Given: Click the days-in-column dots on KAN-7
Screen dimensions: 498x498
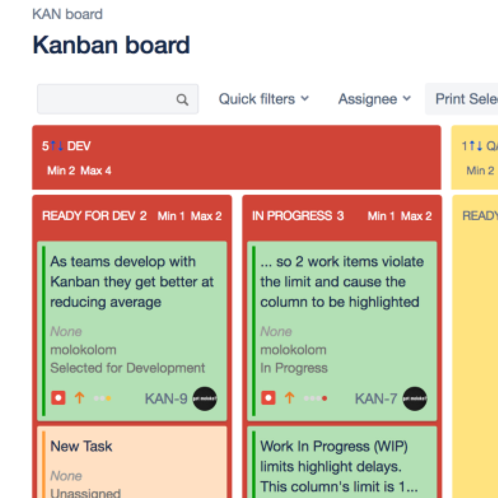Looking at the screenshot, I should pos(316,398).
